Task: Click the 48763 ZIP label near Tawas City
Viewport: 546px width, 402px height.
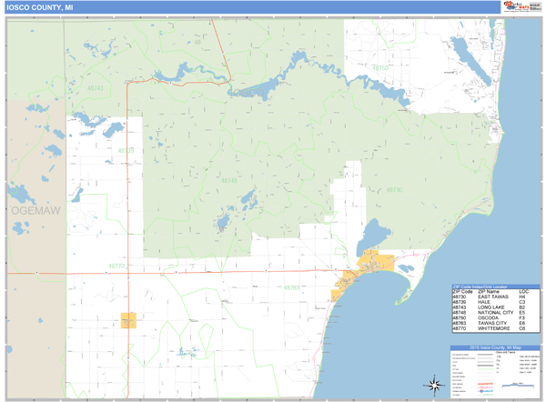Action: coord(291,286)
